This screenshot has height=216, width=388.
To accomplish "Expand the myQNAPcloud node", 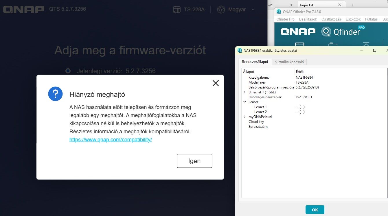I will coord(245,117).
